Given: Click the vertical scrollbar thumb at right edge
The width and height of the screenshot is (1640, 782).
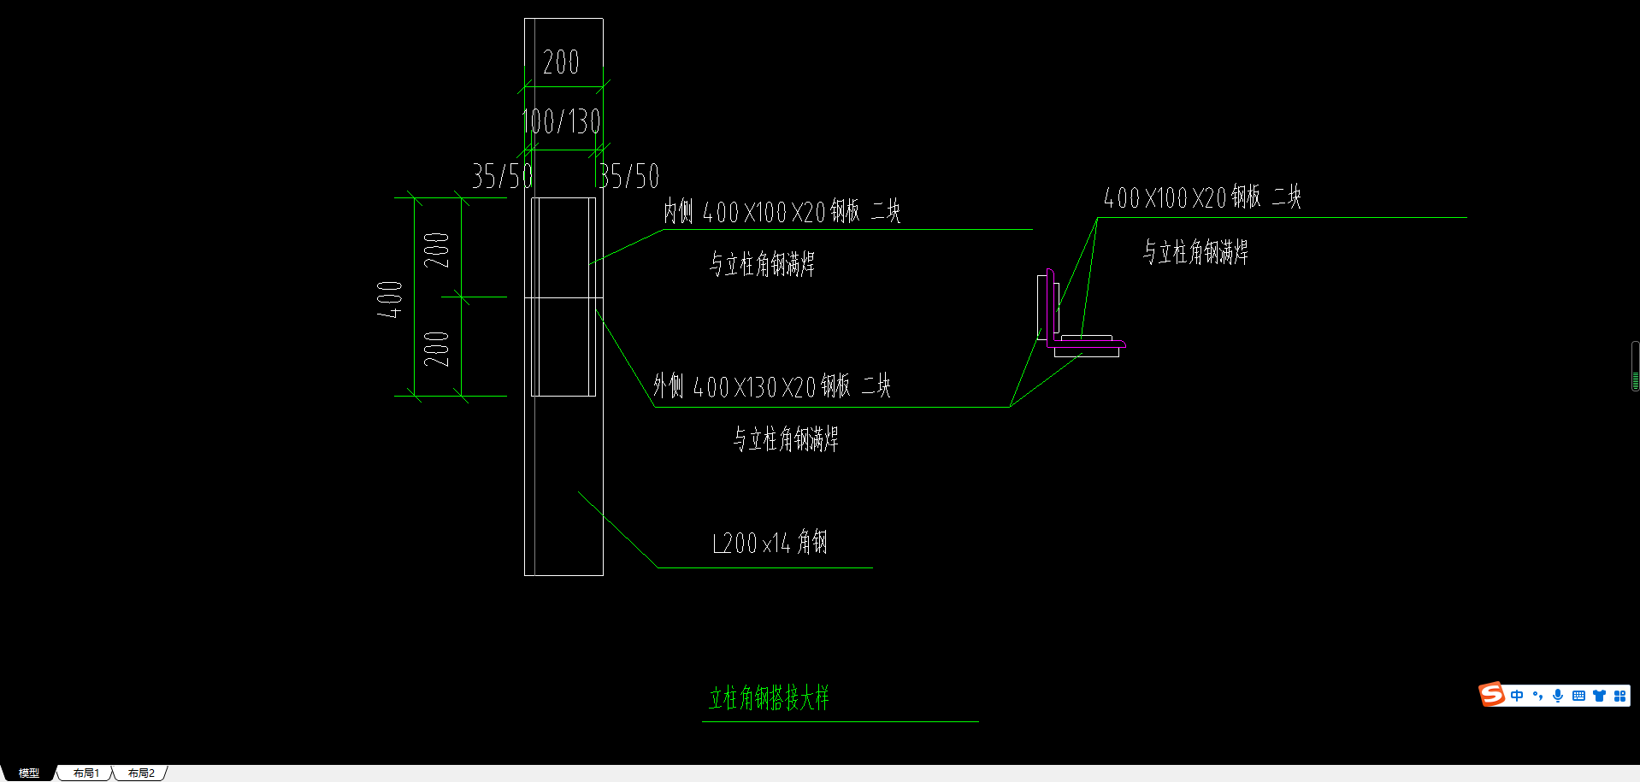Looking at the screenshot, I should [1635, 367].
